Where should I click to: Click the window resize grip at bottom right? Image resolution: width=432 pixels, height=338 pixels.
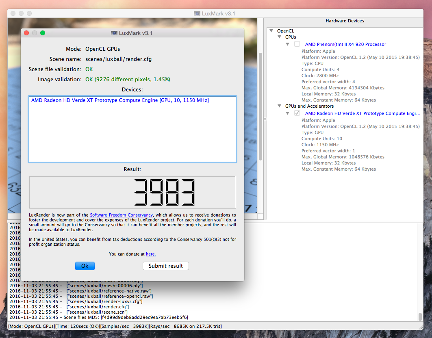point(421,327)
